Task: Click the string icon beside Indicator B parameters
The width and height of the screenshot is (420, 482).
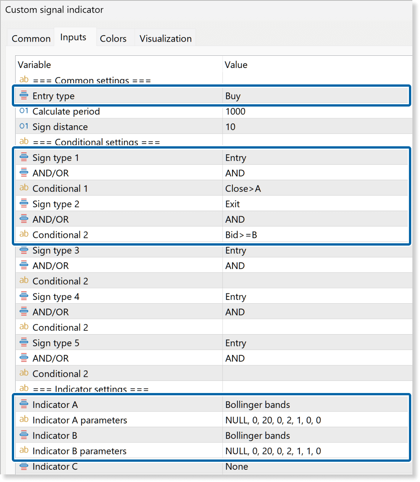Action: [x=24, y=450]
